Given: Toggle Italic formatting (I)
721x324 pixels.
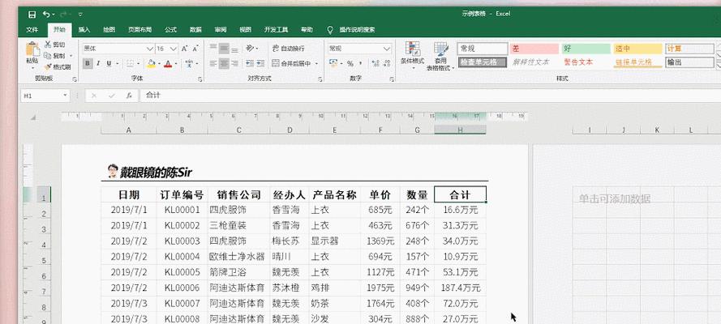Looking at the screenshot, I should 98,63.
